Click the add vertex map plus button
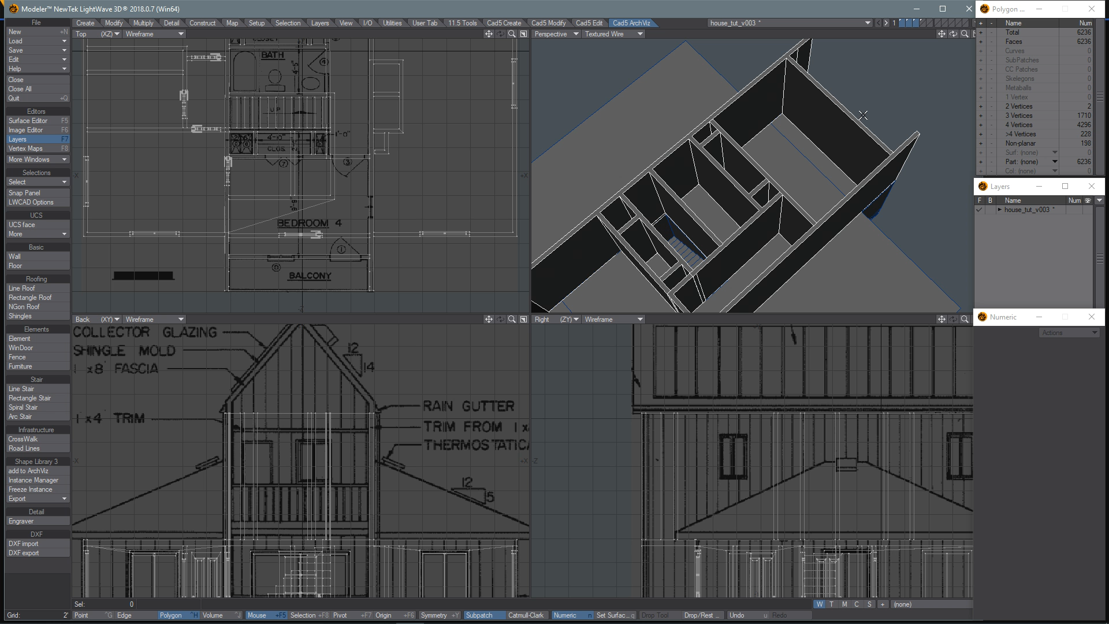Viewport: 1109px width, 624px height. [882, 604]
